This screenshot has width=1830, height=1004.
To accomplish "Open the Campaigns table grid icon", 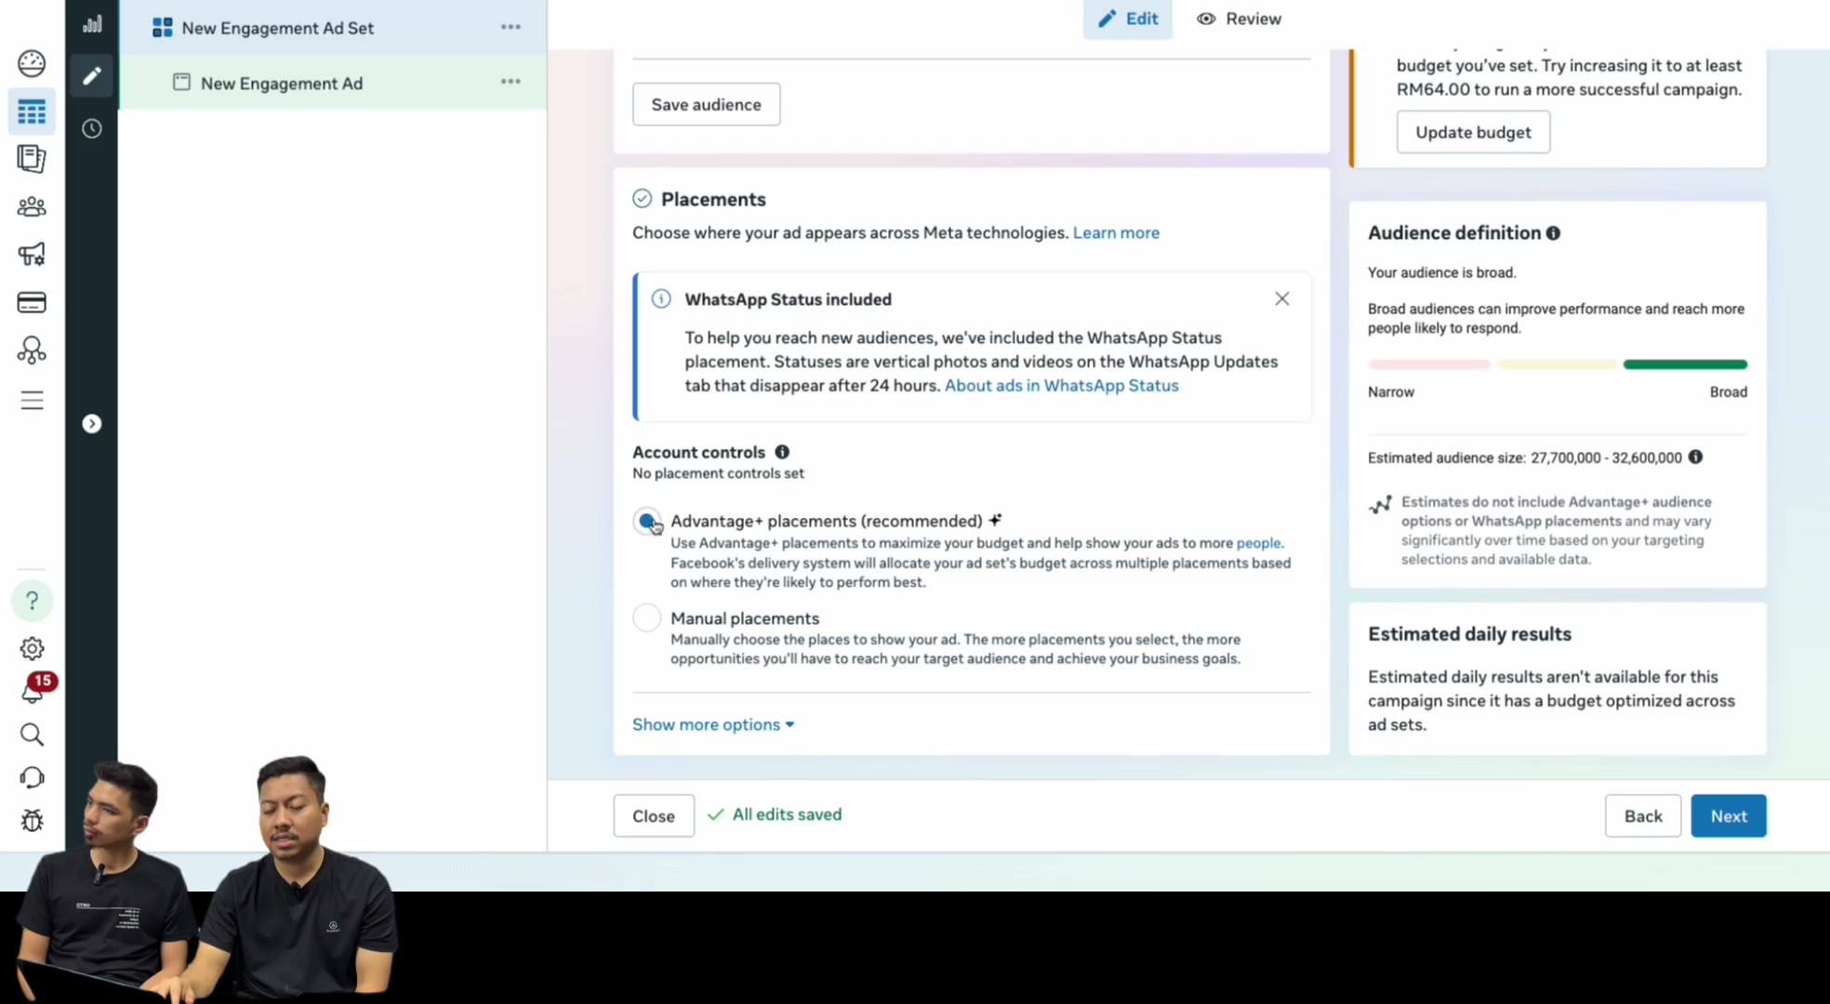I will (32, 112).
